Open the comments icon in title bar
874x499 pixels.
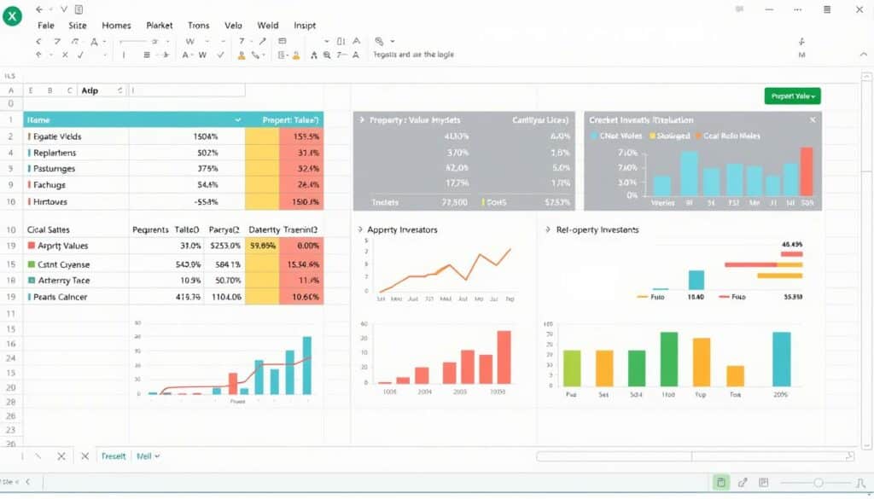(739, 9)
